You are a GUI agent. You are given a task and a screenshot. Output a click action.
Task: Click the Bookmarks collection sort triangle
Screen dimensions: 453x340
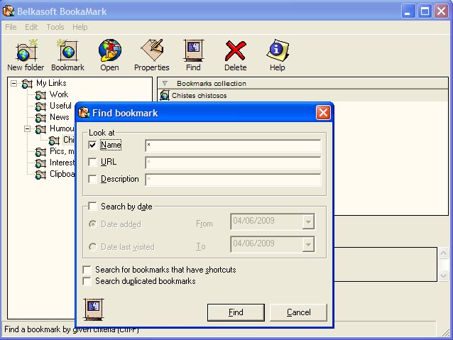click(165, 84)
